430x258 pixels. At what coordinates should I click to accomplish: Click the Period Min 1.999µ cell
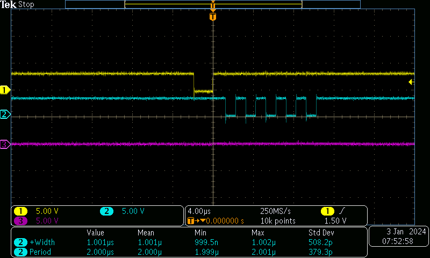tap(207, 252)
